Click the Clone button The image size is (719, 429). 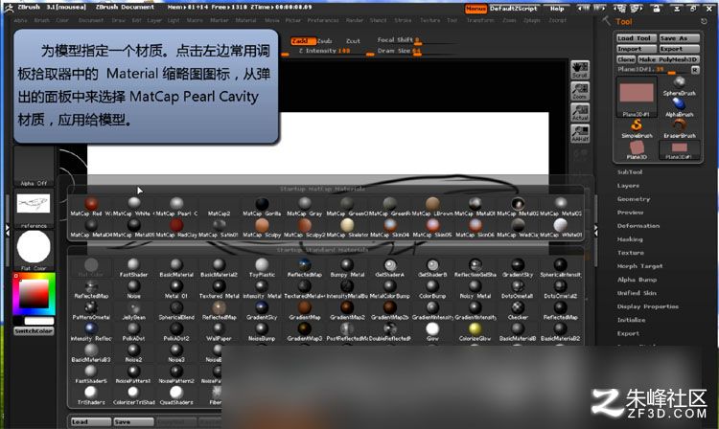(626, 59)
